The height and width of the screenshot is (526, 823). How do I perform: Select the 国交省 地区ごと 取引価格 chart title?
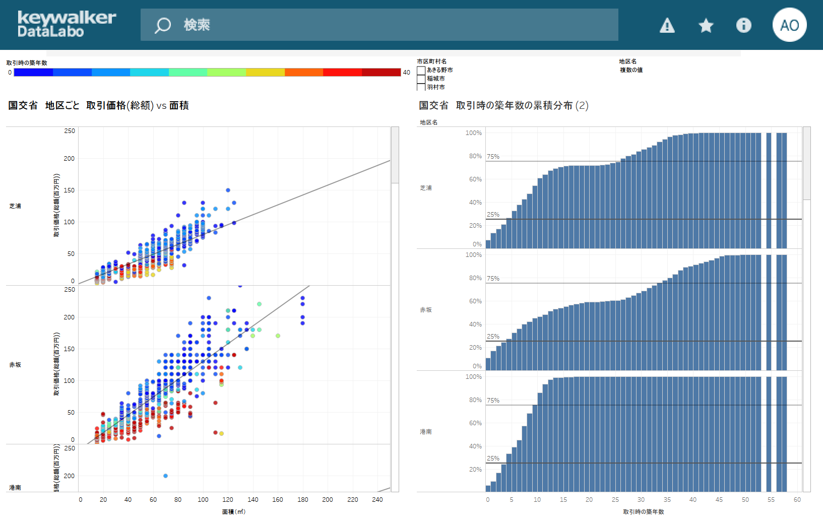click(x=98, y=105)
